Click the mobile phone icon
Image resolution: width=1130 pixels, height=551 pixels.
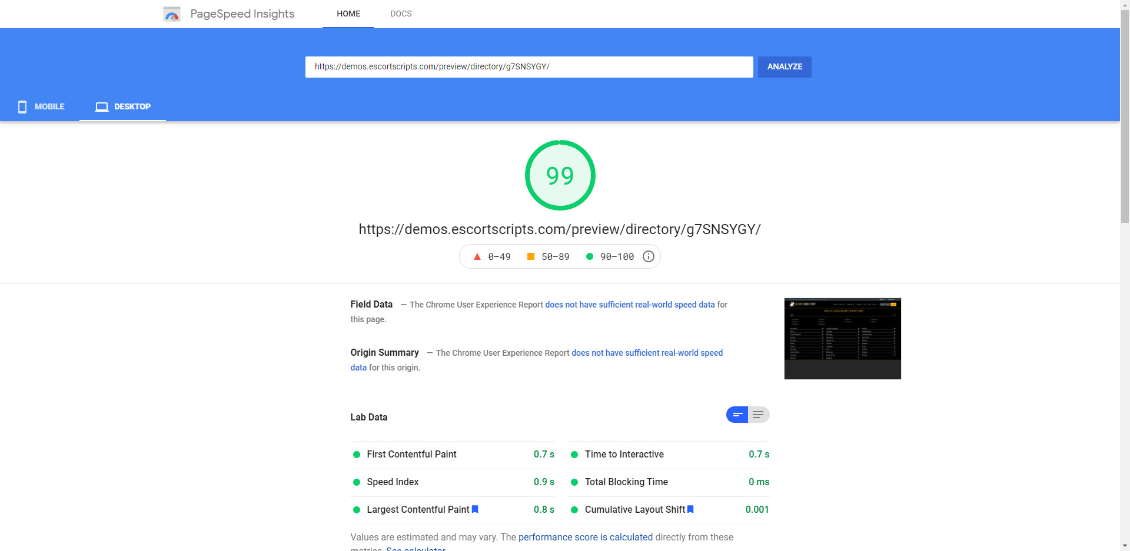pyautogui.click(x=22, y=106)
